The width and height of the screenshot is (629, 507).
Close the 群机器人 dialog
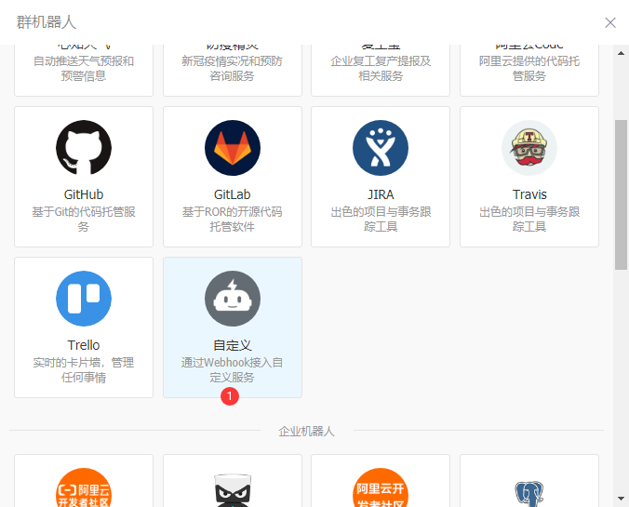tap(610, 22)
